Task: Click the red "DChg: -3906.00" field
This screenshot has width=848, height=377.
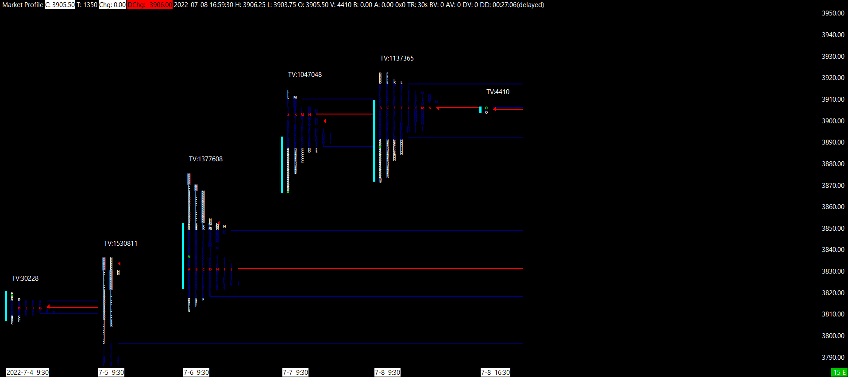Action: (150, 5)
